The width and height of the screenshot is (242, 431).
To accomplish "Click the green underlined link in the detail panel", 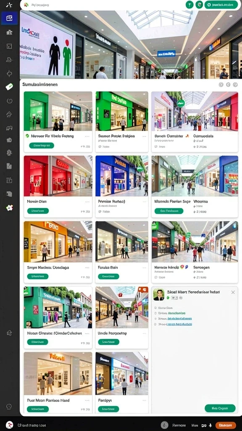I will tap(176, 313).
